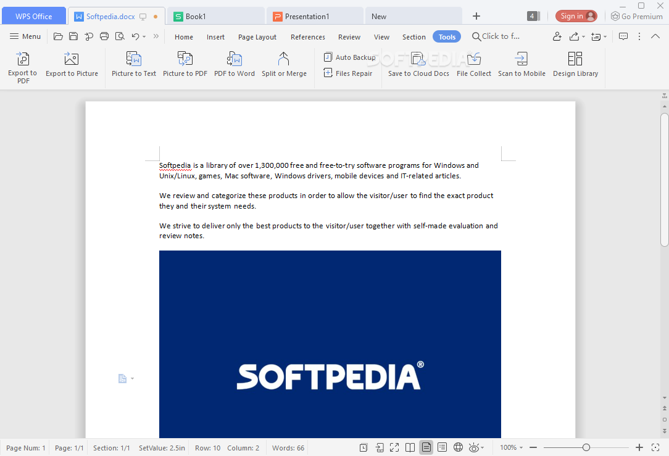Viewport: 669px width, 456px height.
Task: Print the document using printer icon
Action: point(104,36)
